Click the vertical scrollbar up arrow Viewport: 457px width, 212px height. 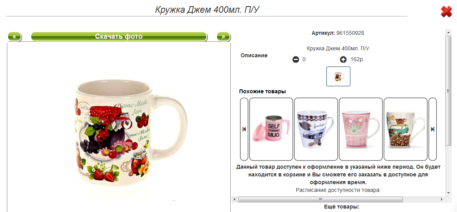pyautogui.click(x=448, y=31)
